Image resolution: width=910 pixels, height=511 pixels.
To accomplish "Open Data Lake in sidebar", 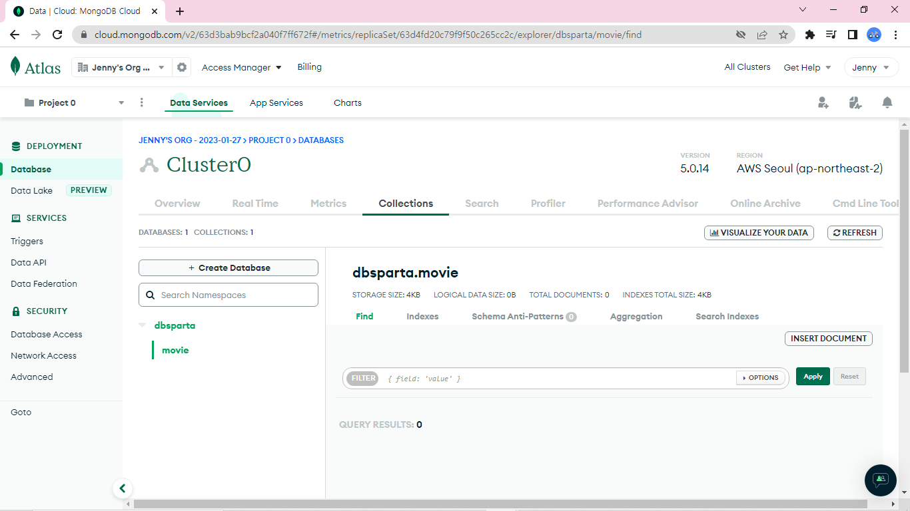I will [31, 190].
